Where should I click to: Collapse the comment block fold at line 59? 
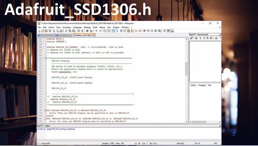coord(46,58)
